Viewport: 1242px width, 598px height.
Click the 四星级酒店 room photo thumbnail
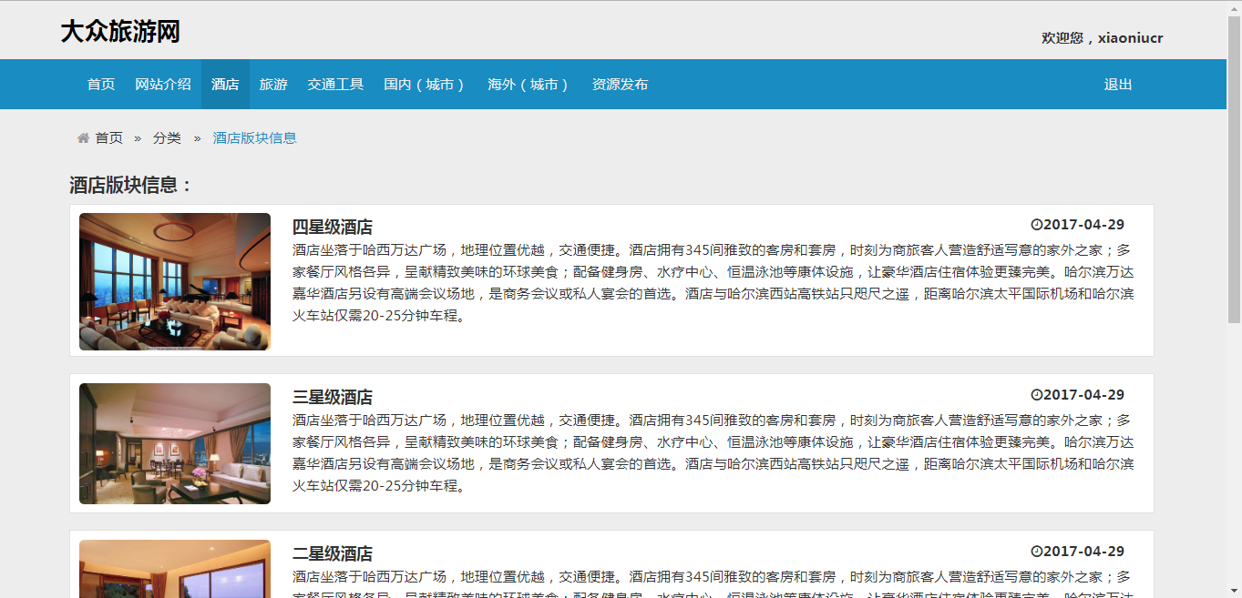175,282
